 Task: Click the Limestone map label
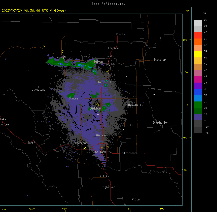click(39, 90)
